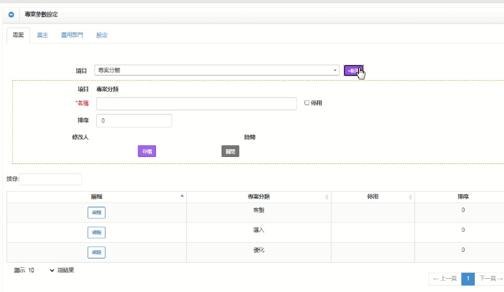Edit the 客製 row
The width and height of the screenshot is (504, 292).
pos(96,213)
